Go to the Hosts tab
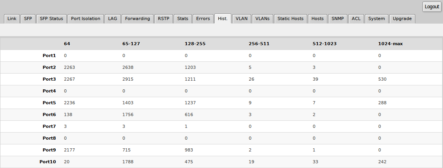 [x=317, y=19]
